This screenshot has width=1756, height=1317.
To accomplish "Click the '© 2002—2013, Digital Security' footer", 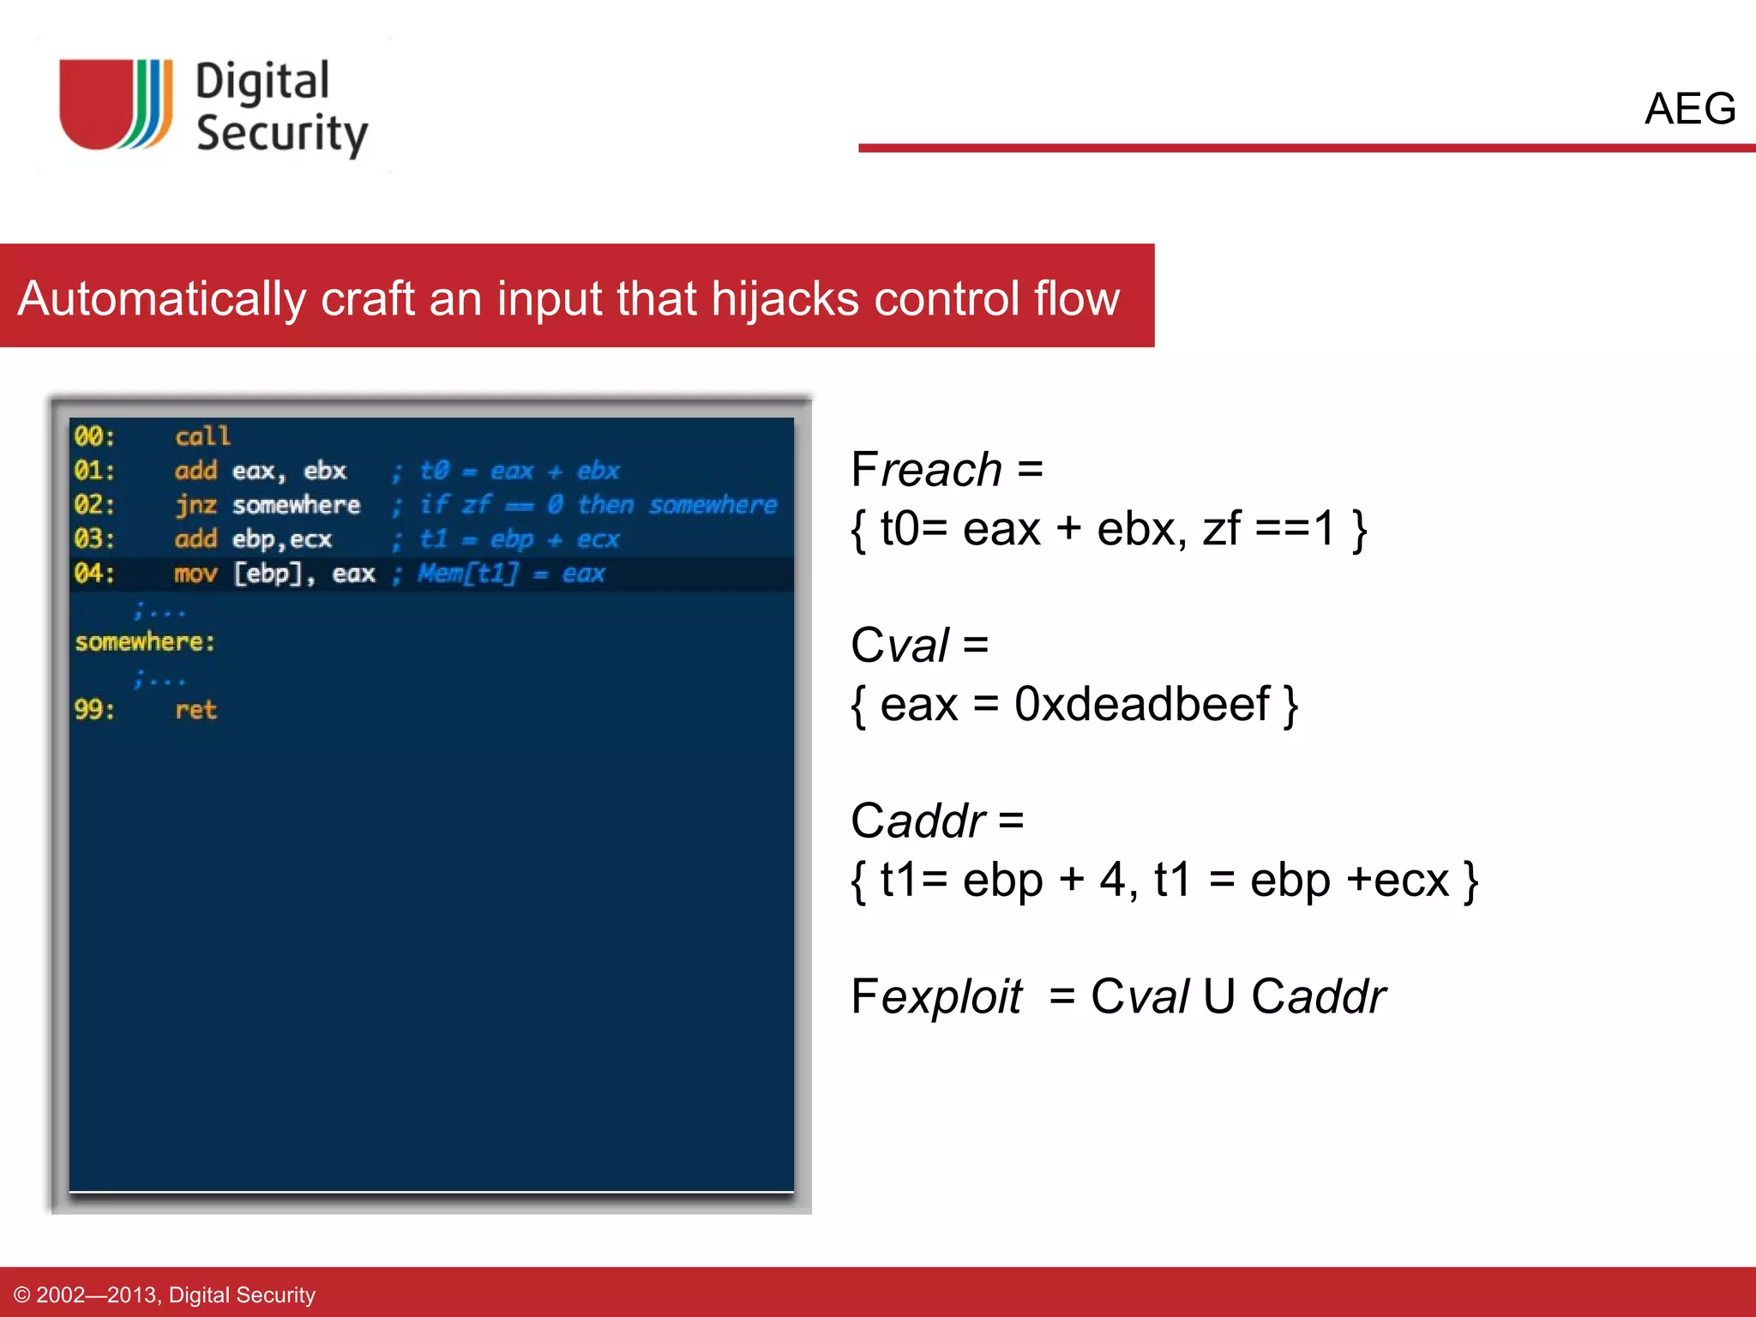I will click(x=165, y=1295).
